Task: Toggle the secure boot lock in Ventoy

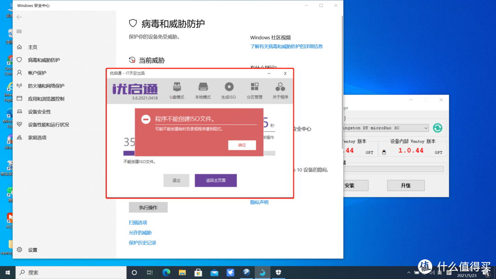Action: [x=384, y=151]
